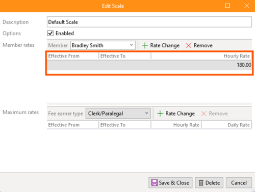Close the Edit Scale window
Viewport: 255px width, 192px height.
click(x=247, y=6)
